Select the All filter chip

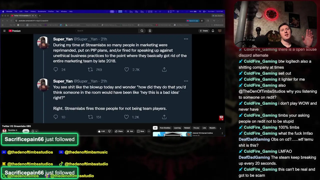[x=155, y=128]
